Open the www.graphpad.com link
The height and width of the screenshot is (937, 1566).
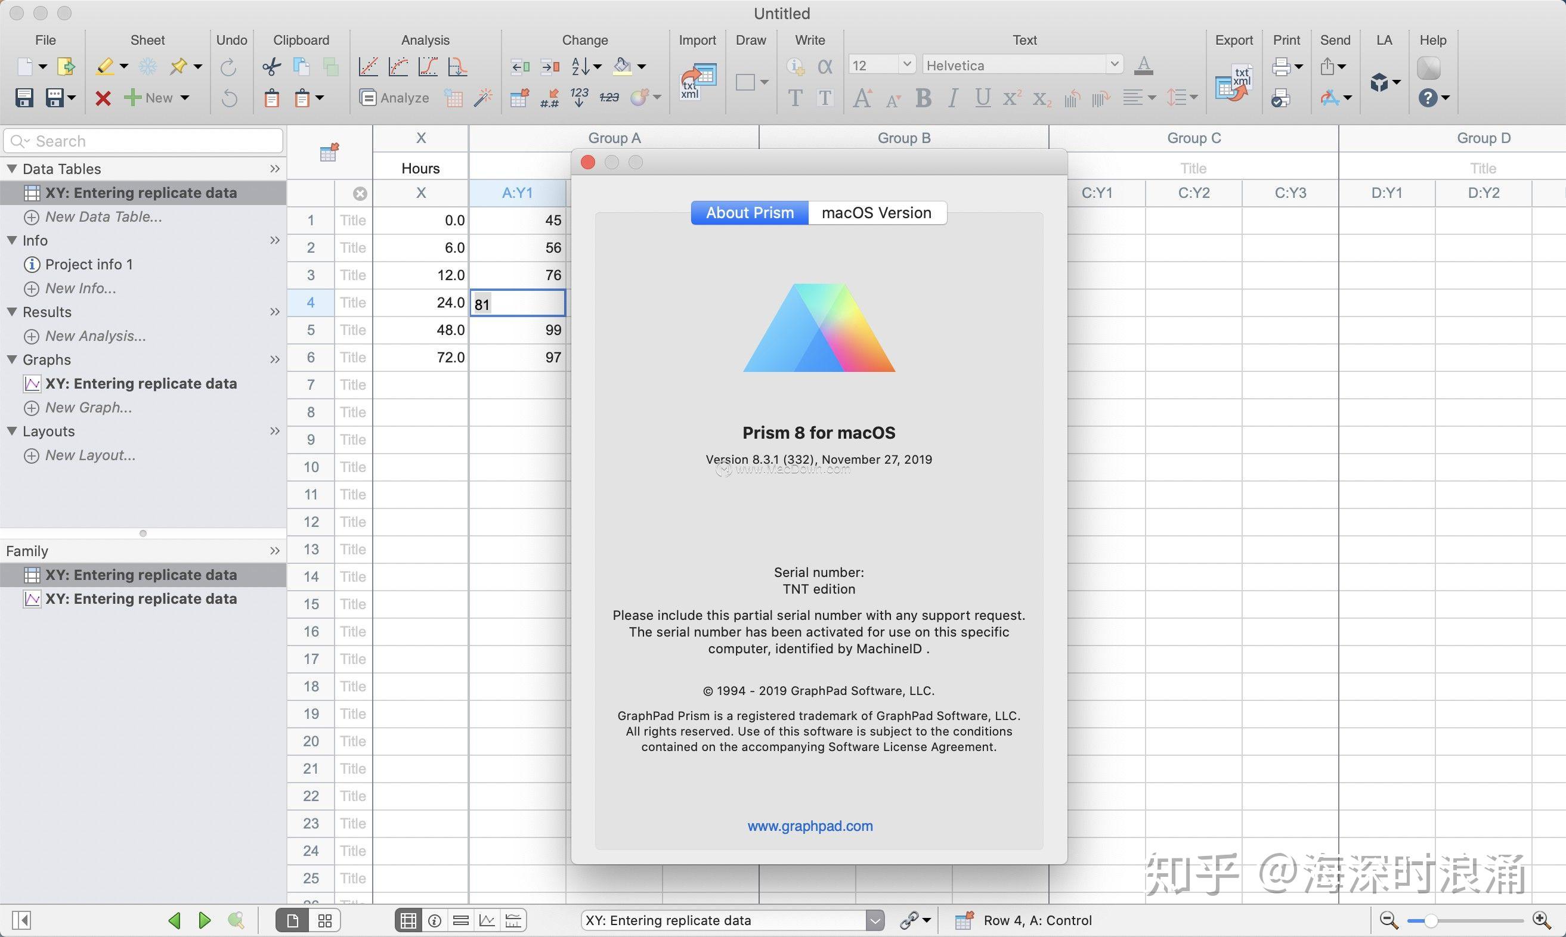[x=810, y=826]
